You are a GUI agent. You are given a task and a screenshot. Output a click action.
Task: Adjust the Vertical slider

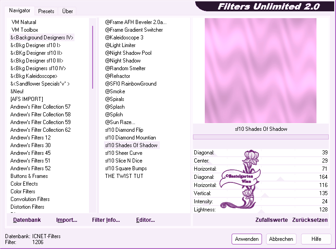(261, 193)
